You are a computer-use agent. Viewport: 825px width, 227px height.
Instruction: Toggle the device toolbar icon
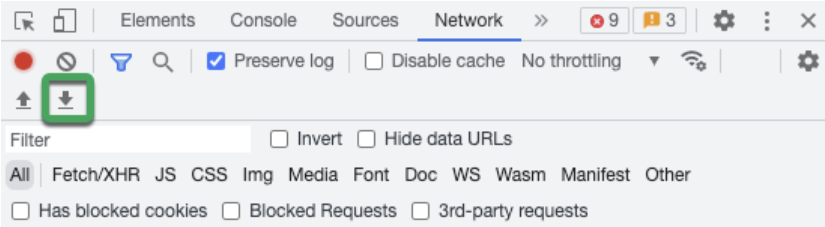pos(64,21)
